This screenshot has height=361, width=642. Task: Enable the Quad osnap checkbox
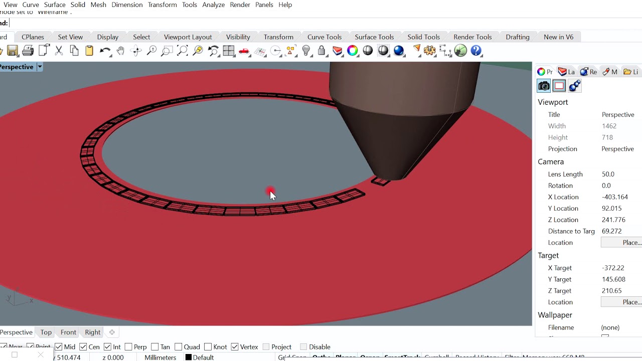(x=179, y=347)
